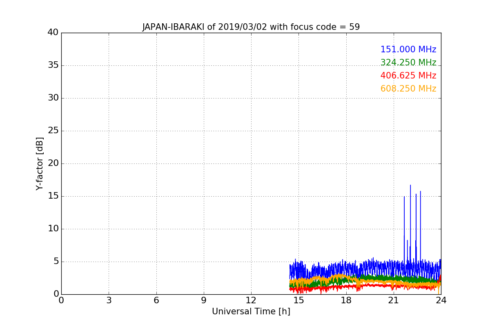Click the x-axis tick label 18
490x327 pixels.
click(x=346, y=300)
